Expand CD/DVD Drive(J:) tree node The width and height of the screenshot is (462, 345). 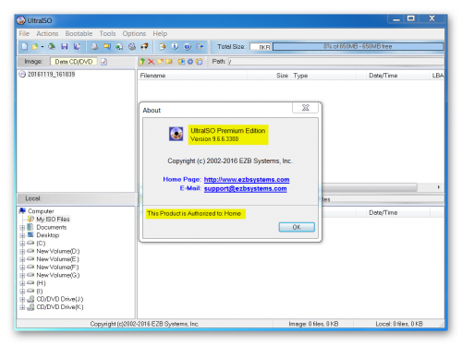[x=22, y=300]
